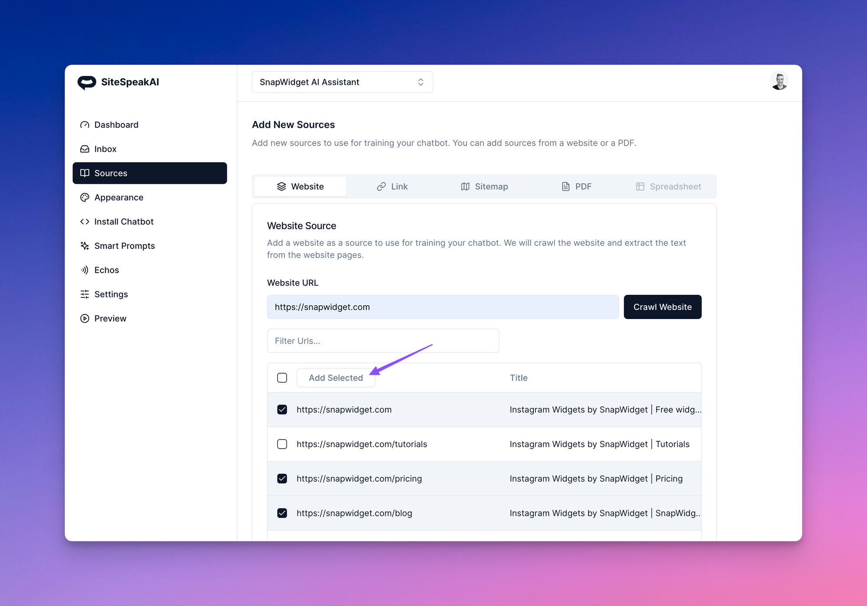Click the Preview play-circle icon
The height and width of the screenshot is (606, 867).
pyautogui.click(x=85, y=319)
